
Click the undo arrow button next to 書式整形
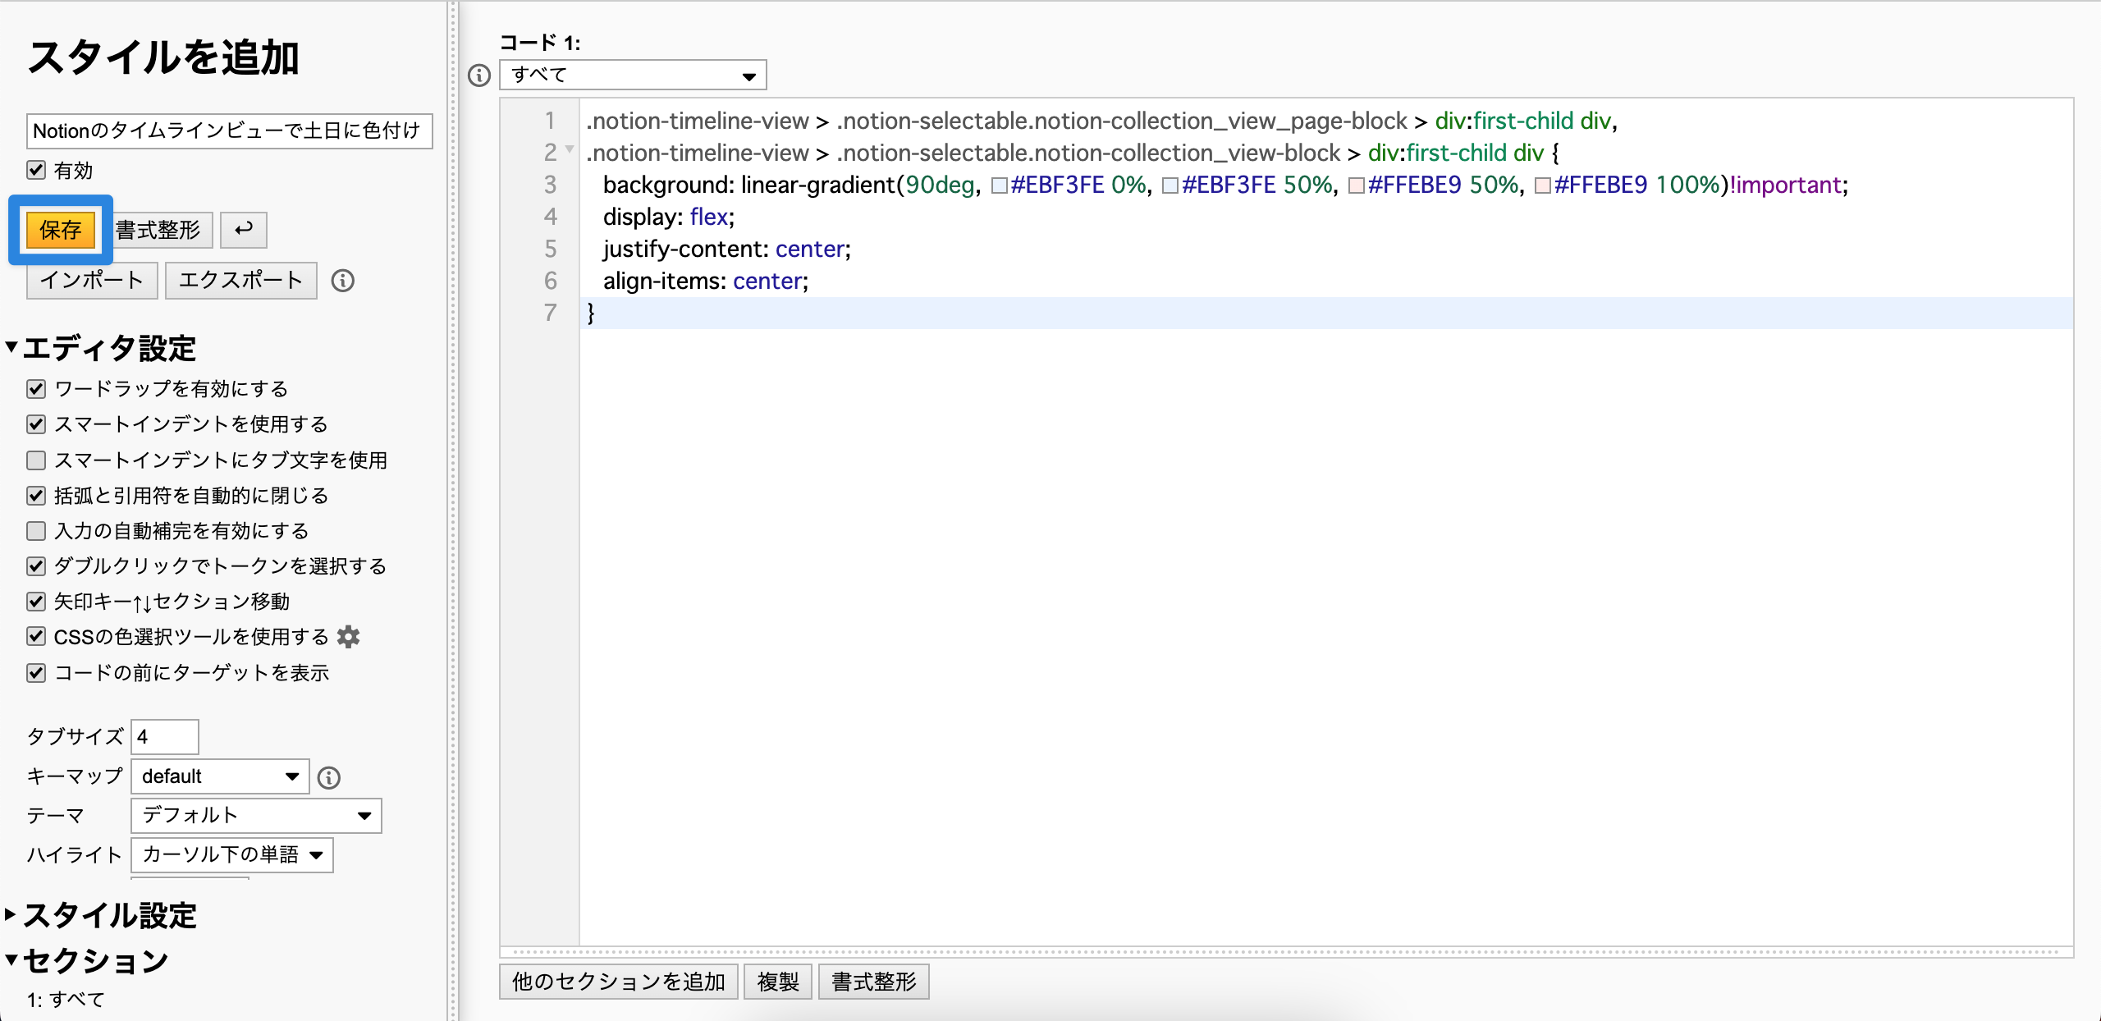click(243, 230)
